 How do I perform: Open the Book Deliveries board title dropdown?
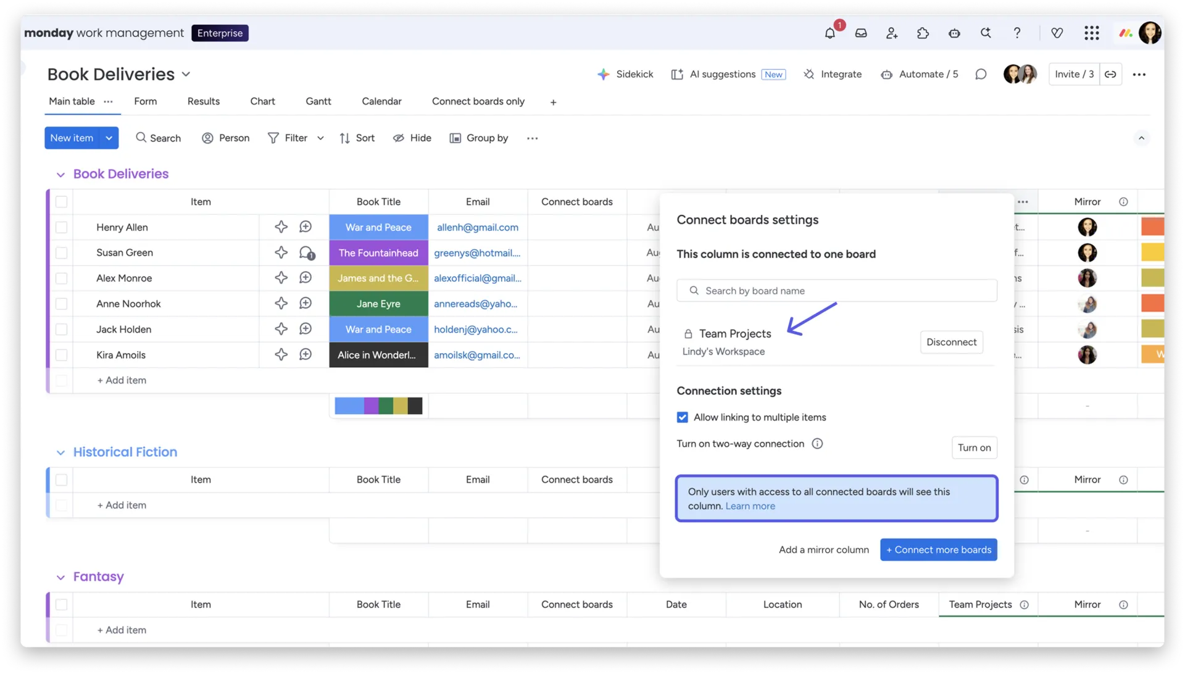click(186, 75)
